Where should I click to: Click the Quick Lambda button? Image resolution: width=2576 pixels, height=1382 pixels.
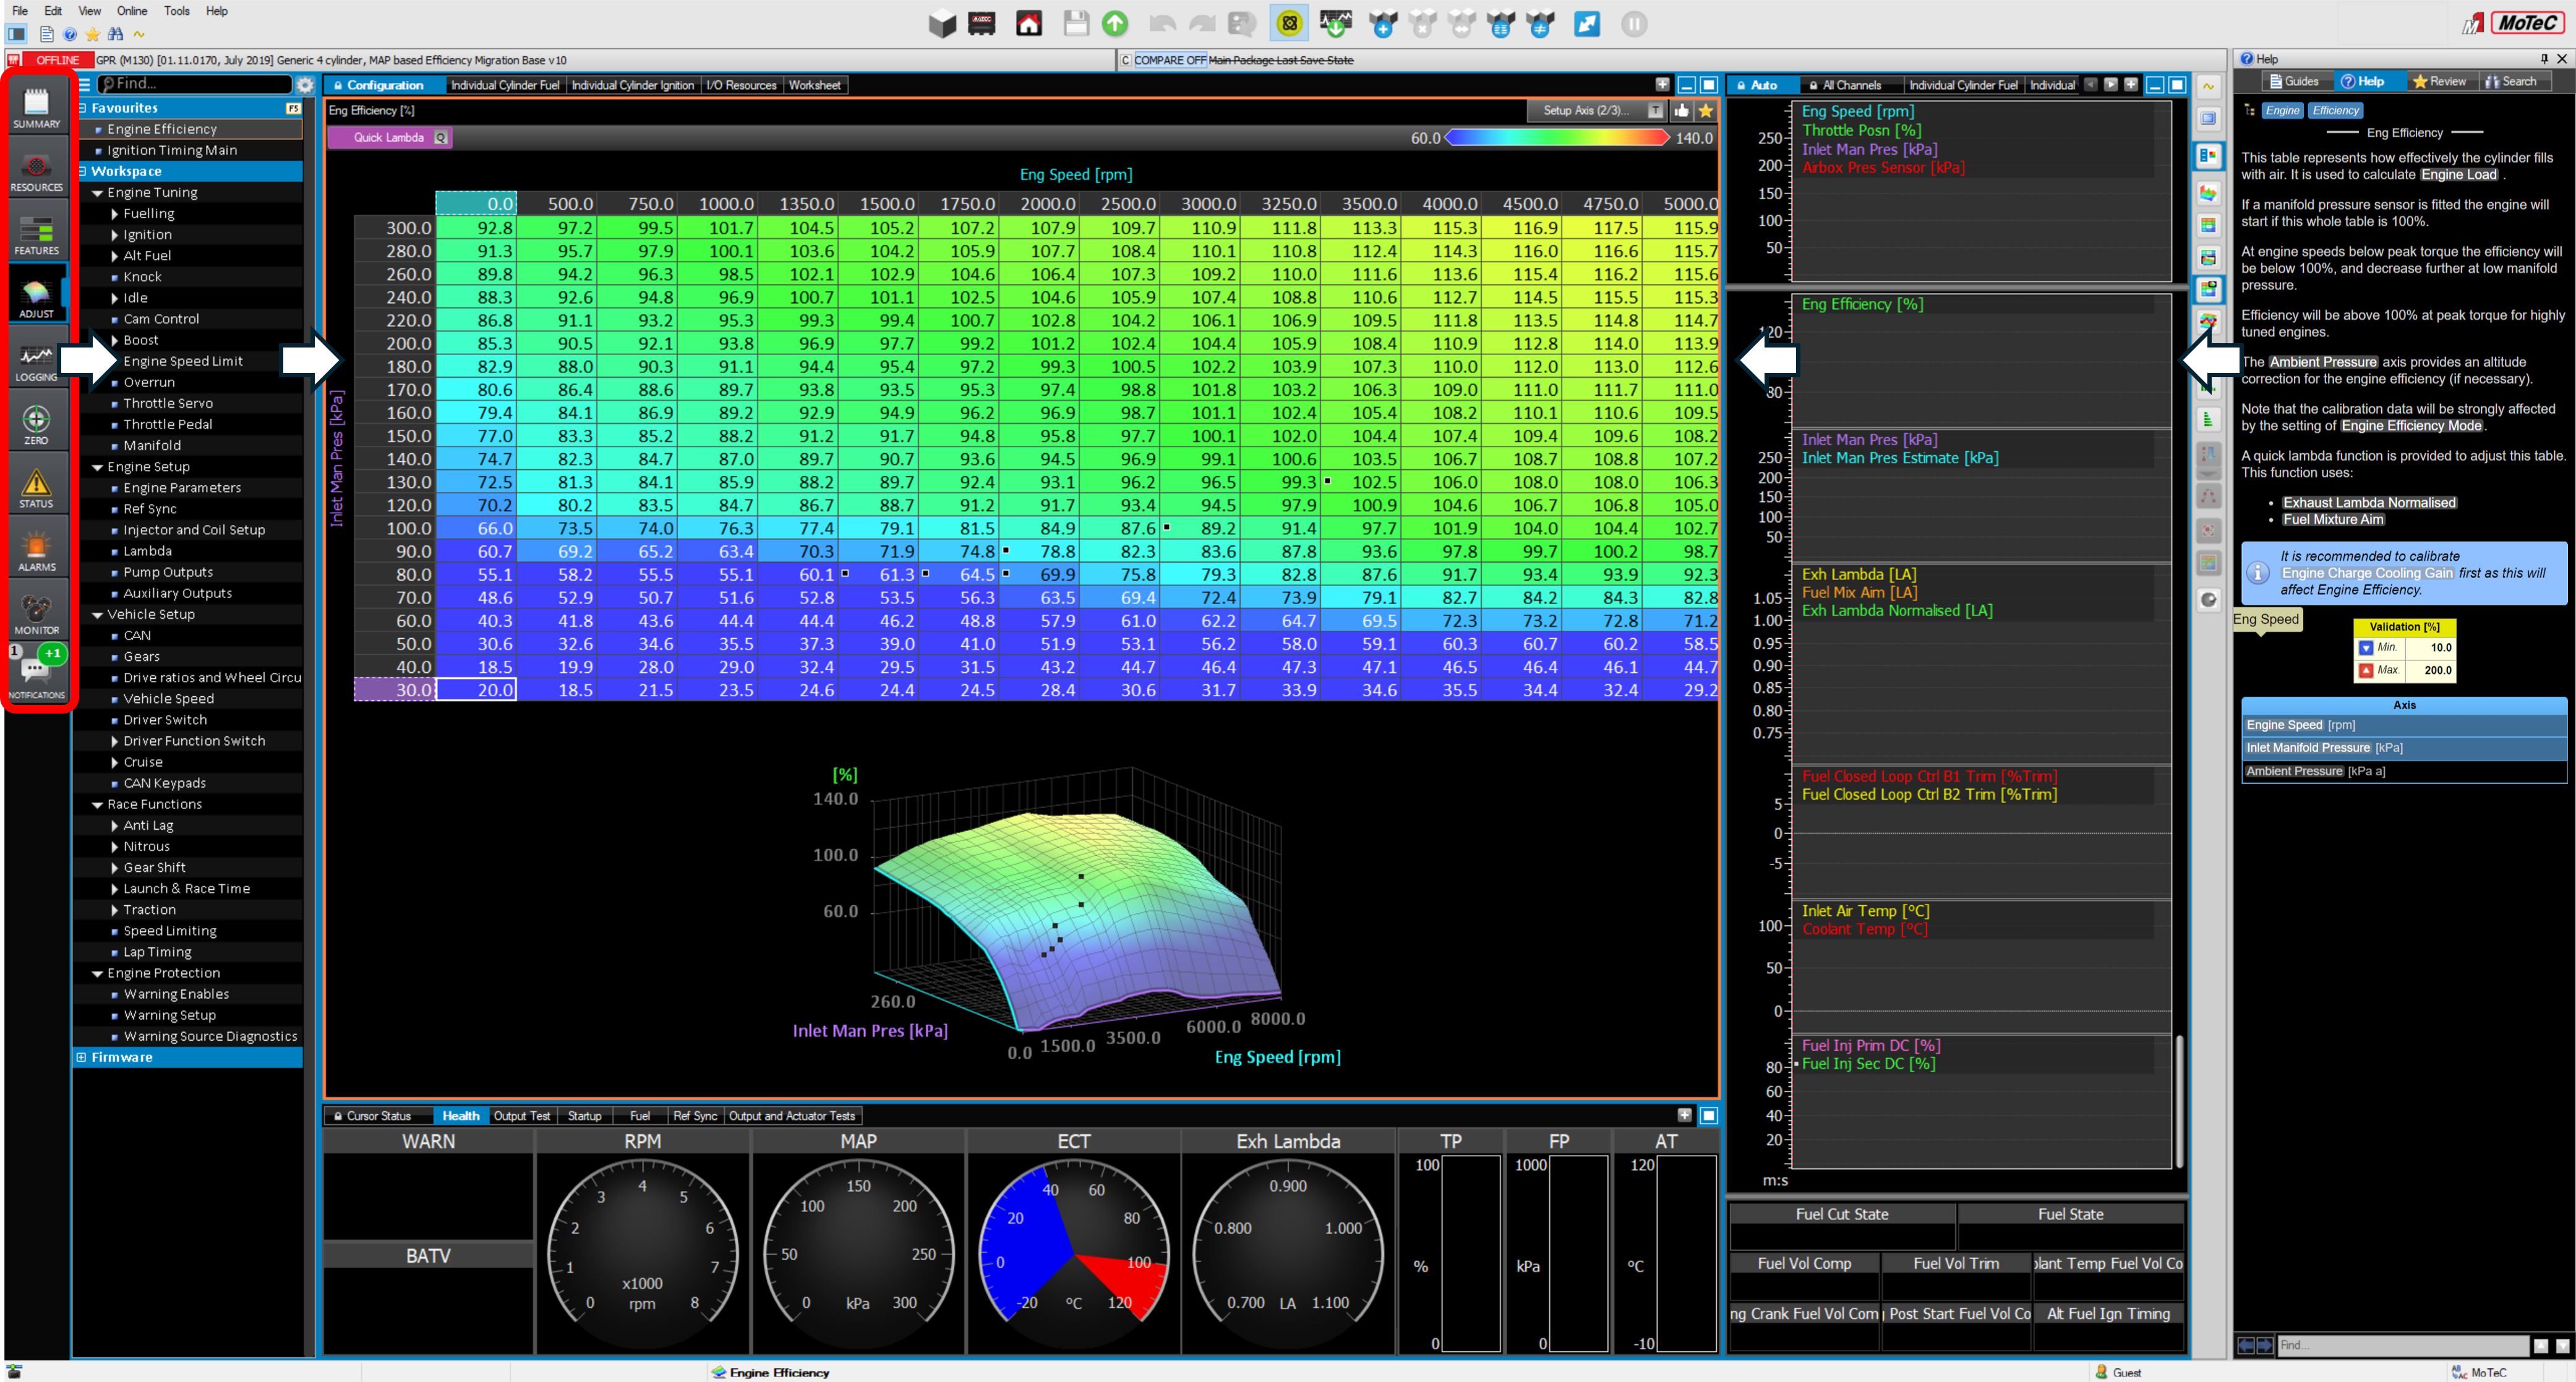click(x=389, y=138)
